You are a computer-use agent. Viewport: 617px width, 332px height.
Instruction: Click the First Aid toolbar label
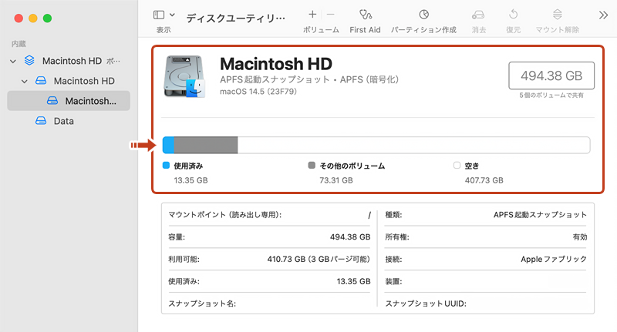(365, 30)
